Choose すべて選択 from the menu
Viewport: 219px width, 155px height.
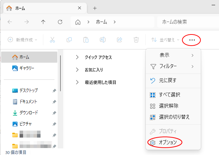[173, 95]
